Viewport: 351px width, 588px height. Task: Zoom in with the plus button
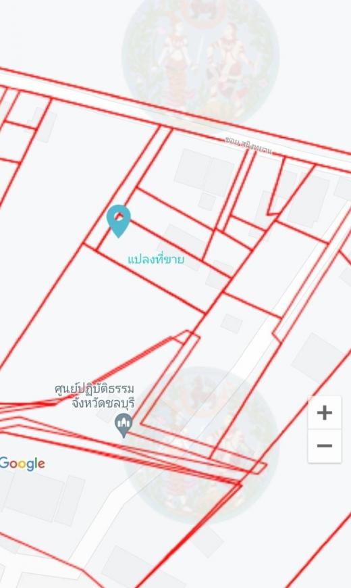tap(325, 413)
